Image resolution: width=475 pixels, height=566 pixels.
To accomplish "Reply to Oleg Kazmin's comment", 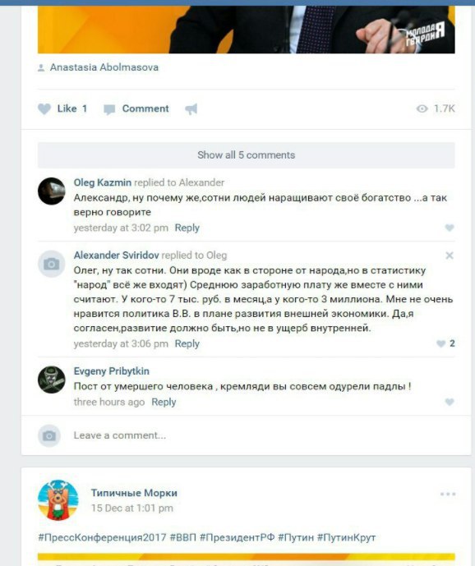I will tap(187, 228).
